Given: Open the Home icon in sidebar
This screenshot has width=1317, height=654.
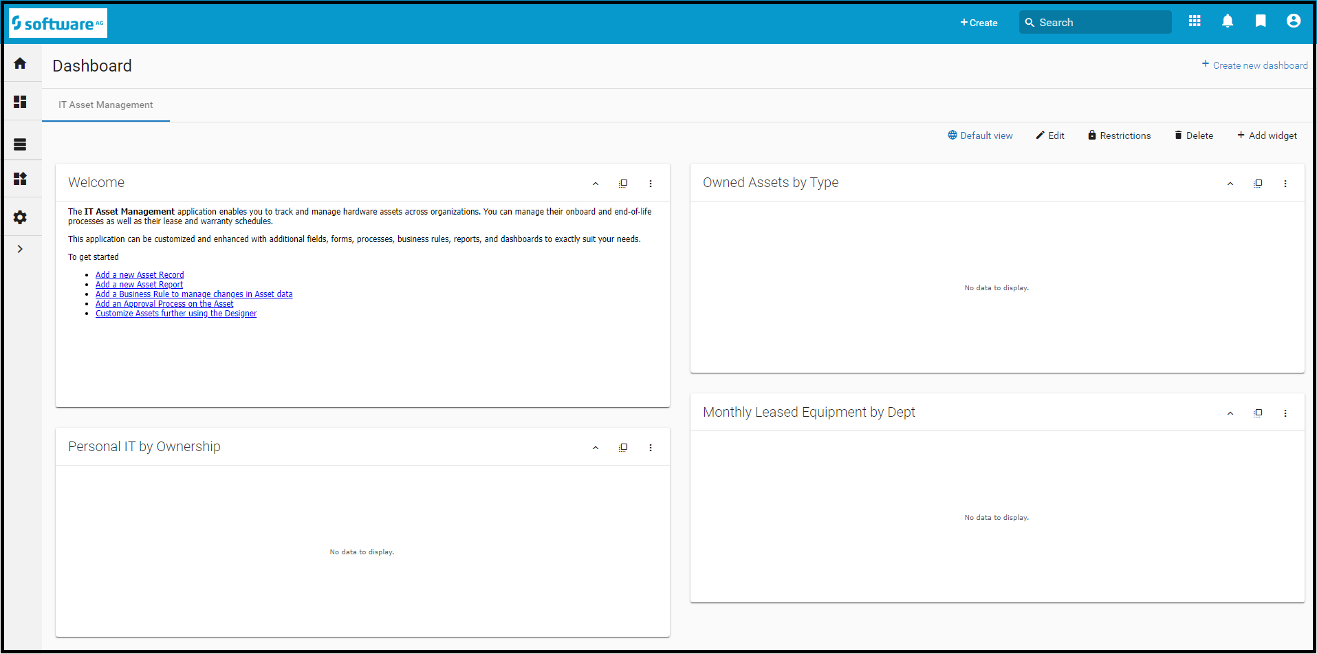Looking at the screenshot, I should pyautogui.click(x=20, y=63).
